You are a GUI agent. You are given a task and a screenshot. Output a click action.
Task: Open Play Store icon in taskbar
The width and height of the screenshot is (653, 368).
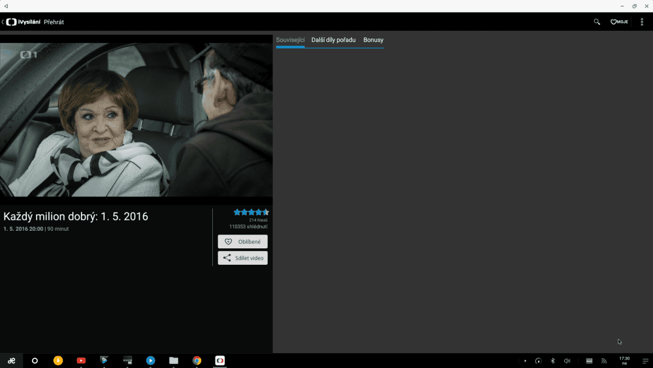[x=104, y=361]
